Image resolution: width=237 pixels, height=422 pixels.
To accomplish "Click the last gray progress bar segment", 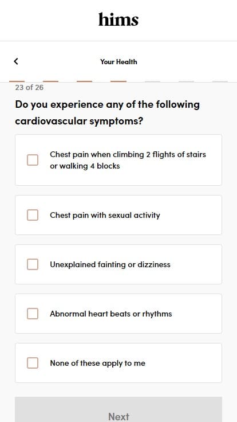I will click(220, 81).
